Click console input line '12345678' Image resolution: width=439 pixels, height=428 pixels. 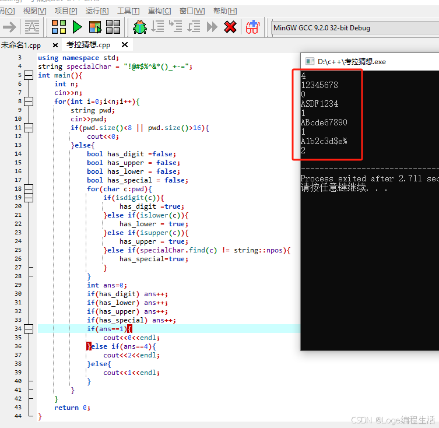(x=319, y=85)
